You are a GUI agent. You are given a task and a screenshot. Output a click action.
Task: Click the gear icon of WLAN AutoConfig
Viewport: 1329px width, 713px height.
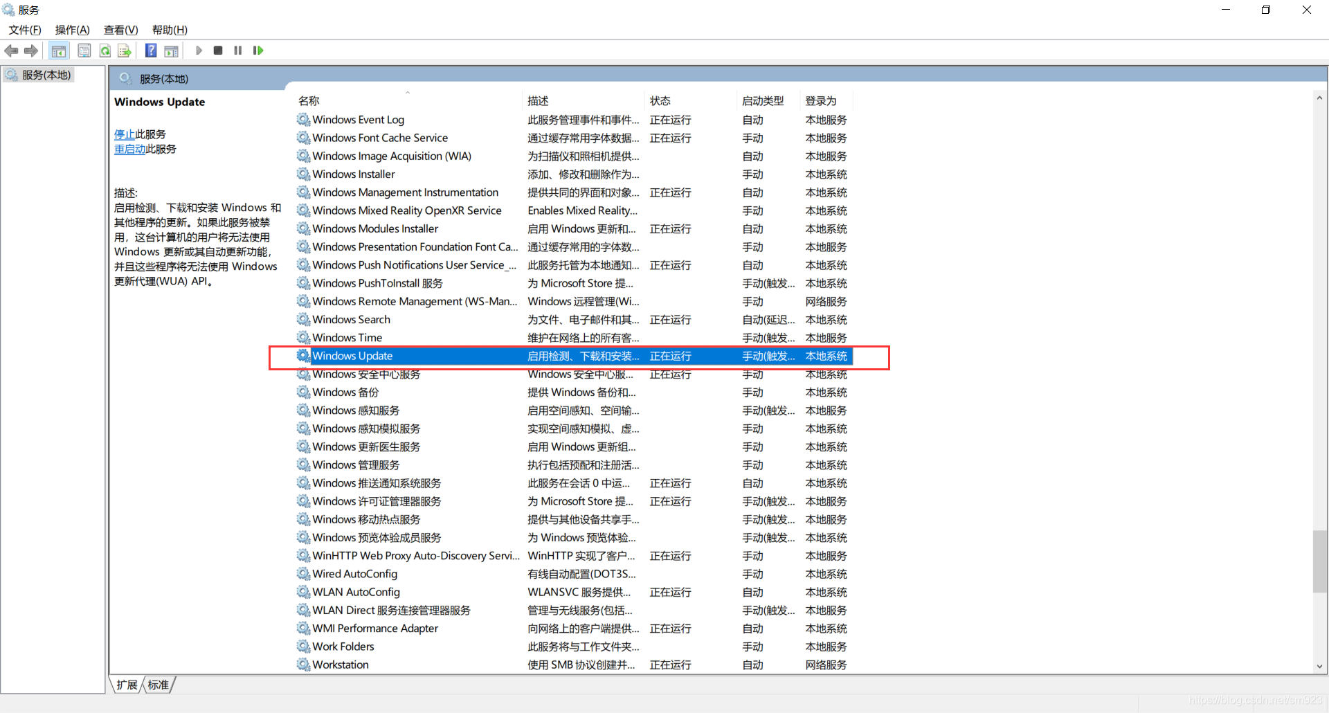pos(303,592)
